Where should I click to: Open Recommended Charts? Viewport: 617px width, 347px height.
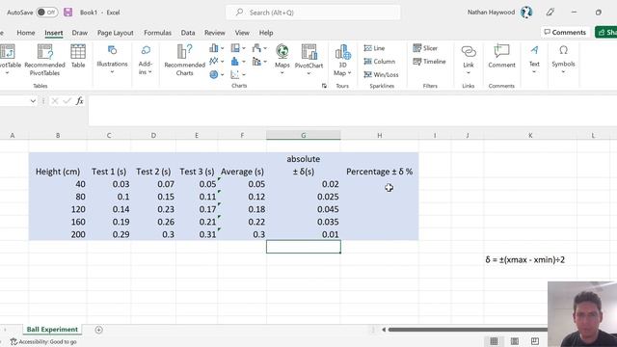[x=184, y=60]
